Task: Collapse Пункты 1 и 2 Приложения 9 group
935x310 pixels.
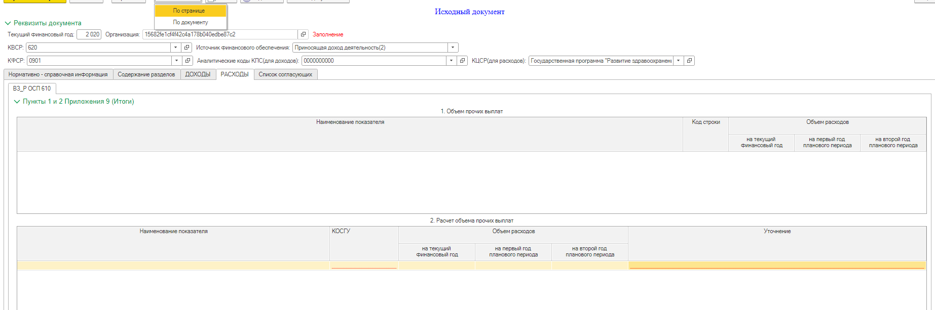Action: click(x=17, y=102)
